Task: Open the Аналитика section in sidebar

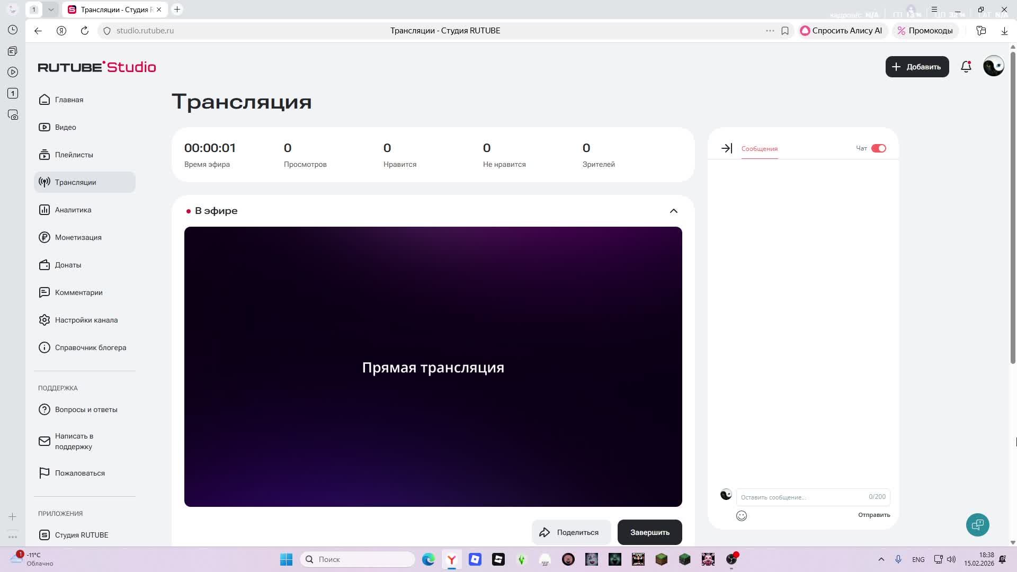Action: [74, 210]
